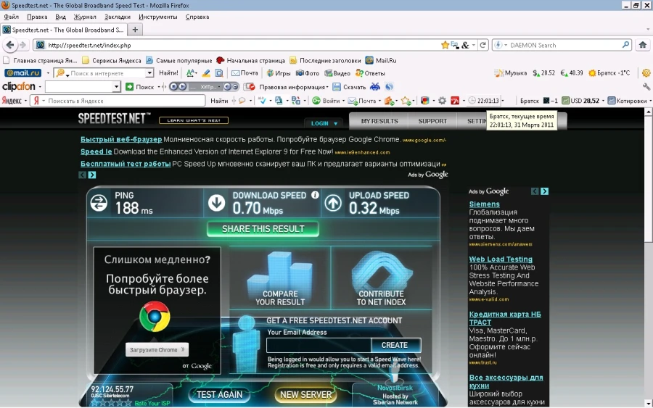Open the Правка menu
653x408 pixels.
coord(37,17)
